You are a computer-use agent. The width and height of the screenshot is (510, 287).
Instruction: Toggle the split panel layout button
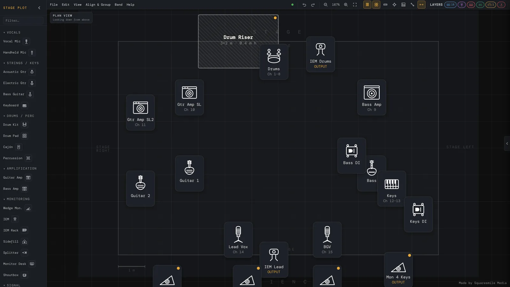click(x=404, y=5)
